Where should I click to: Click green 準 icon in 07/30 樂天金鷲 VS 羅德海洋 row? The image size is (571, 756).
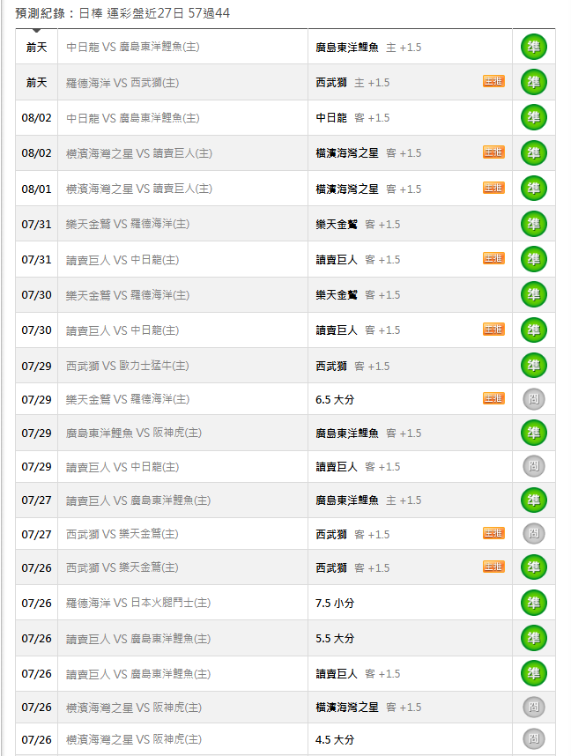[533, 294]
